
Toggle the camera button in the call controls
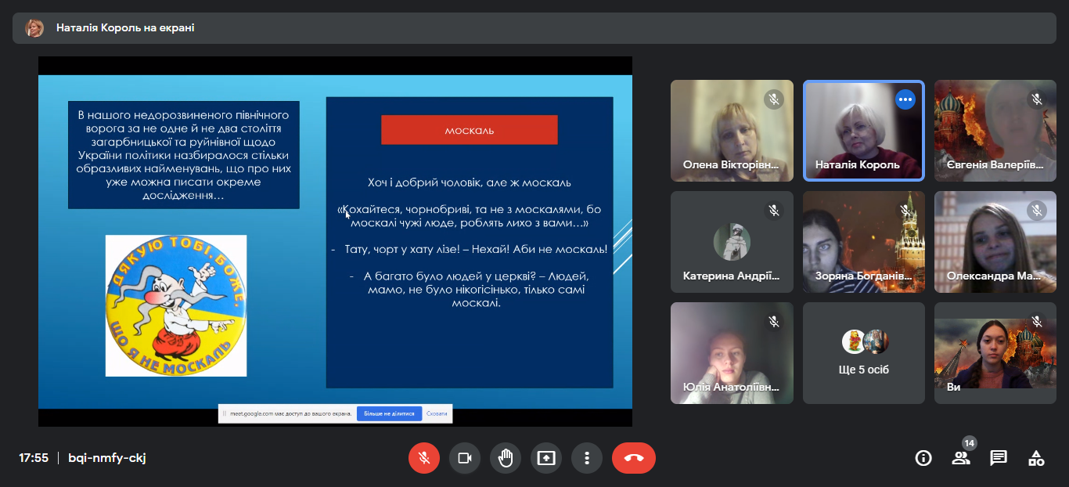click(465, 458)
